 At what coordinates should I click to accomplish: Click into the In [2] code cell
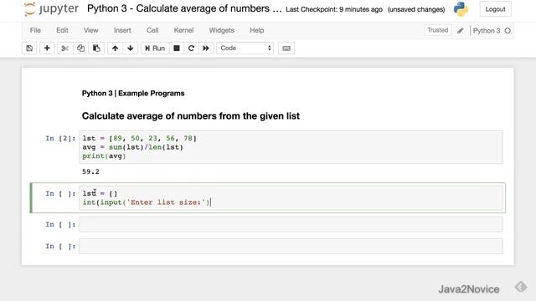point(291,147)
